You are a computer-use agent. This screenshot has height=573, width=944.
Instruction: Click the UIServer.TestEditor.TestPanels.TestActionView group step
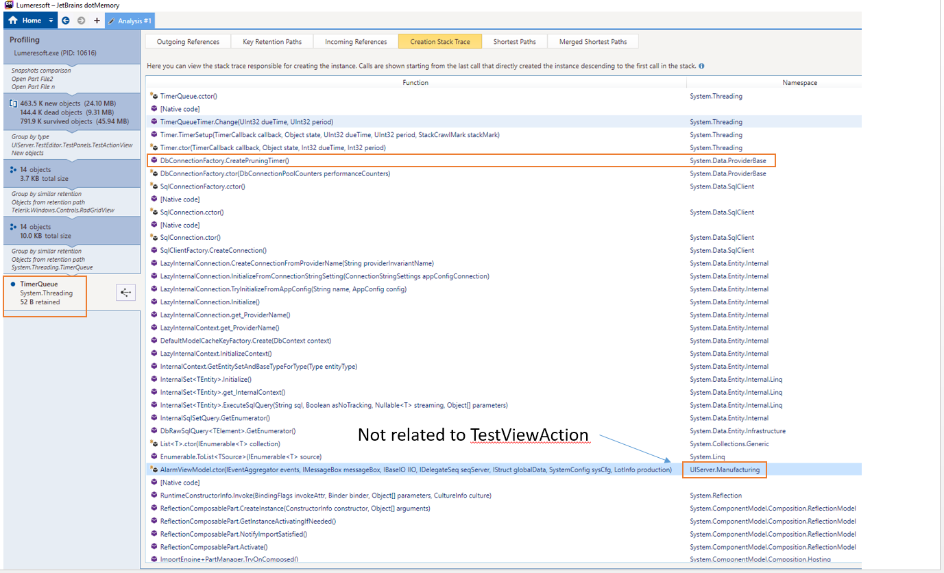coord(72,145)
